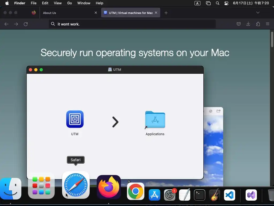The image size is (274, 206).
Task: Reload the current page
Action: [26, 24]
